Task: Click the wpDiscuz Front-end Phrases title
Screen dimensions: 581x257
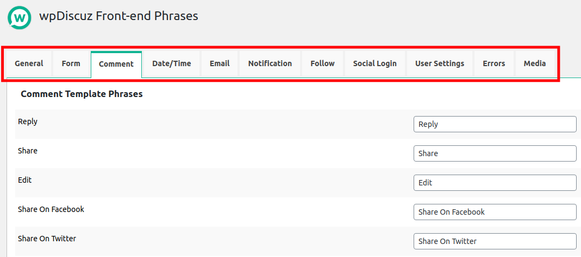Action: pos(118,16)
